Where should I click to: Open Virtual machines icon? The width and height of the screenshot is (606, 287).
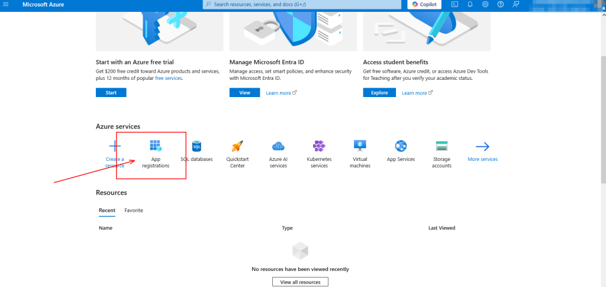(x=360, y=146)
